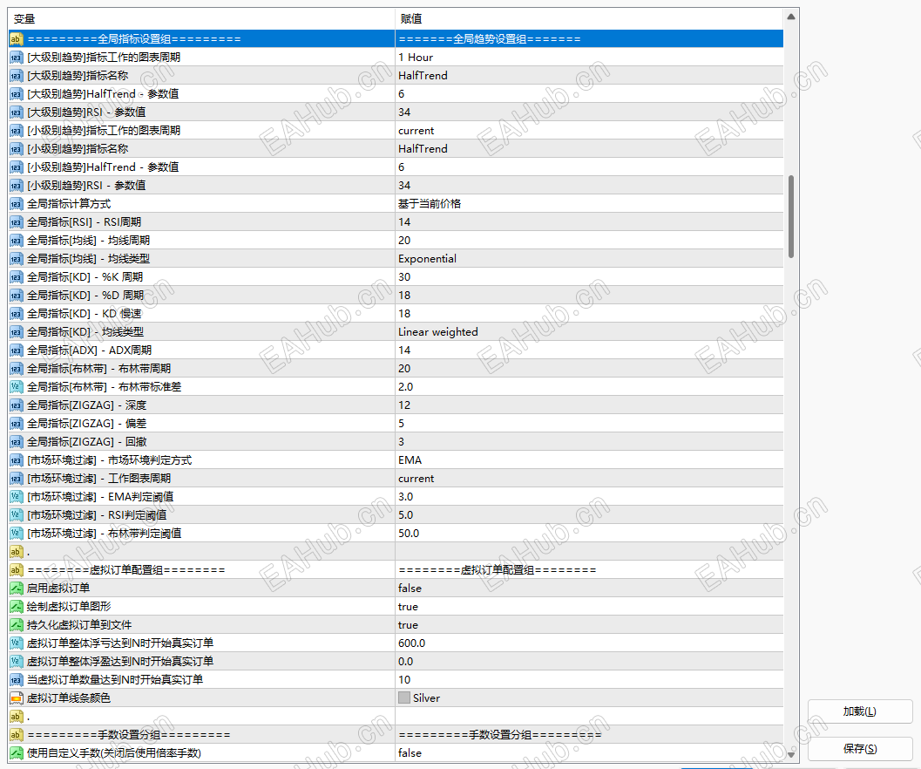Open [大级别趋势]指标名称 HalfTrend dropdown
The image size is (921, 769).
point(589,76)
